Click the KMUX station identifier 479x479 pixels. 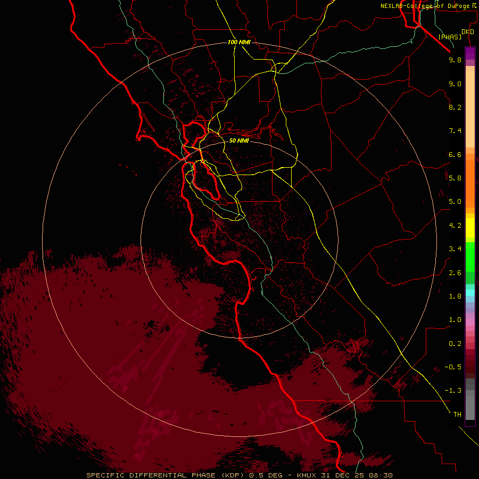click(307, 475)
